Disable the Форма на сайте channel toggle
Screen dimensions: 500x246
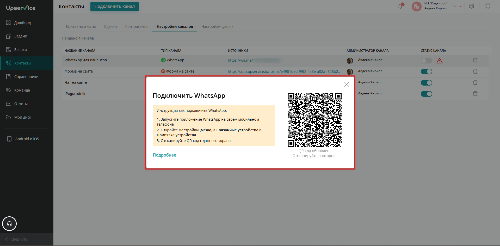427,72
